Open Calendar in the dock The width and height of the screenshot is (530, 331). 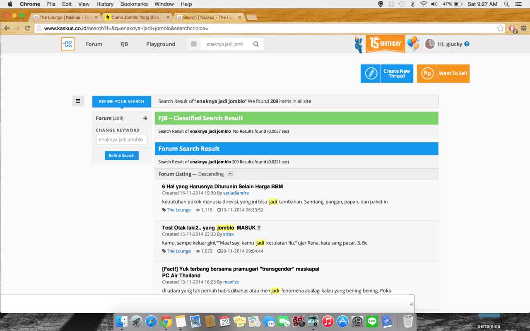(225, 321)
